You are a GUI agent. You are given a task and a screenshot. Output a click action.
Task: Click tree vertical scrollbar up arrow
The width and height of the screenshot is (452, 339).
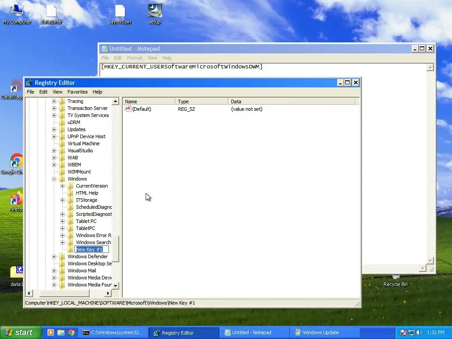[x=115, y=101]
